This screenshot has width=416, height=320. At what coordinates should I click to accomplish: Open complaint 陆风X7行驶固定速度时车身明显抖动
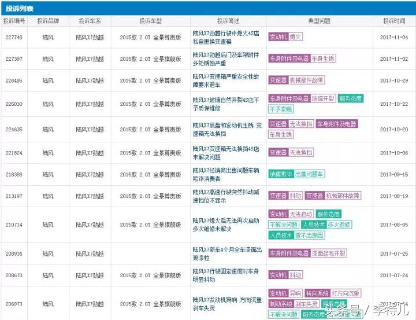click(x=226, y=275)
